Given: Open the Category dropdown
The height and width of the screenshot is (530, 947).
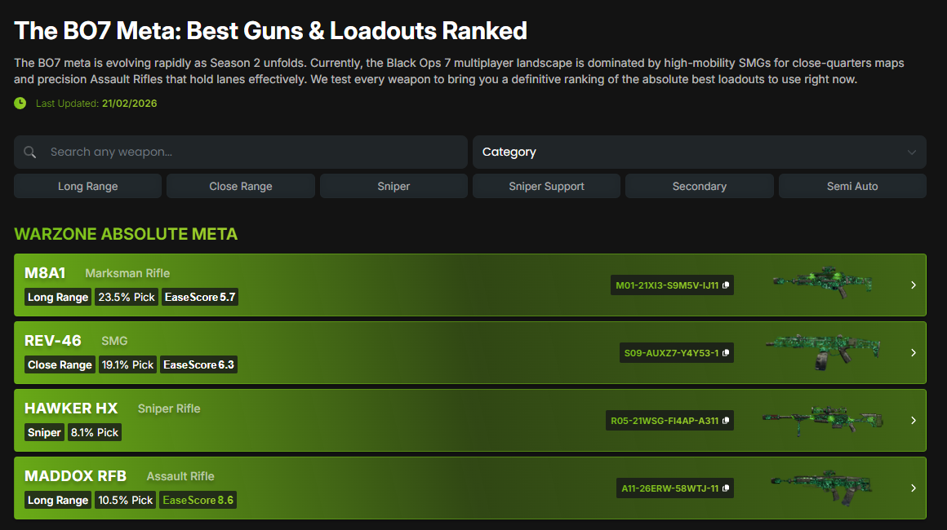Looking at the screenshot, I should coord(699,152).
